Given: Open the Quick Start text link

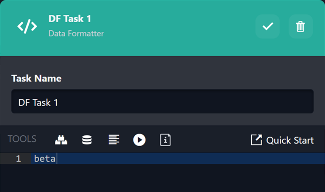Looking at the screenshot, I should (x=290, y=140).
